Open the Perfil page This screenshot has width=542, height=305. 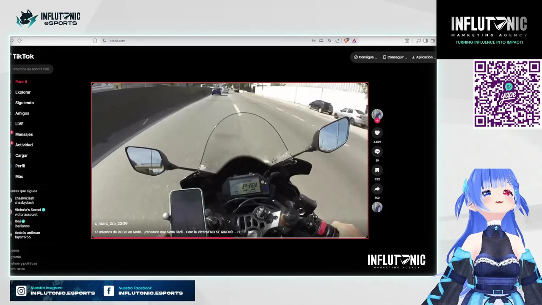(x=20, y=166)
